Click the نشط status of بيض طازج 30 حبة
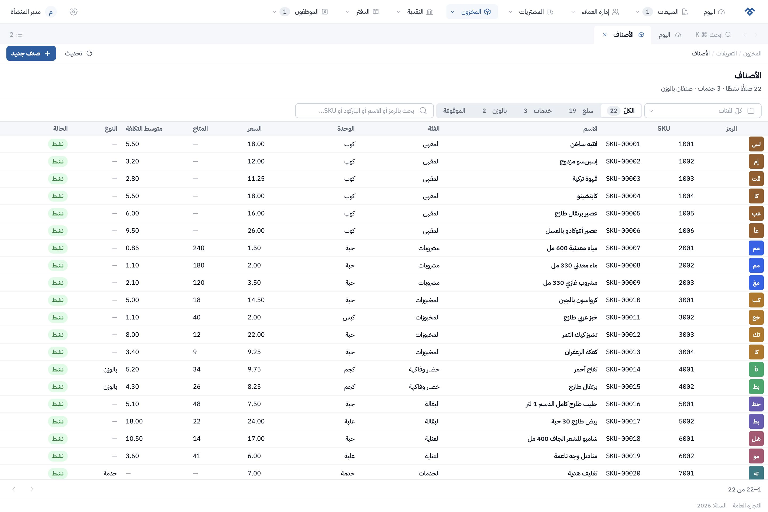The width and height of the screenshot is (768, 512). point(58,421)
